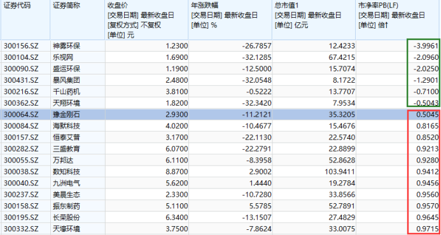The height and width of the screenshot is (235, 441).
Task: Select stock code 300216.SZ
Action: pos(21,92)
